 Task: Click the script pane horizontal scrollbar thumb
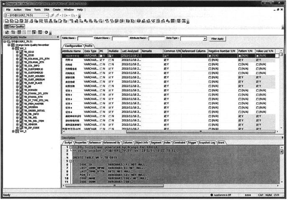click(115, 186)
